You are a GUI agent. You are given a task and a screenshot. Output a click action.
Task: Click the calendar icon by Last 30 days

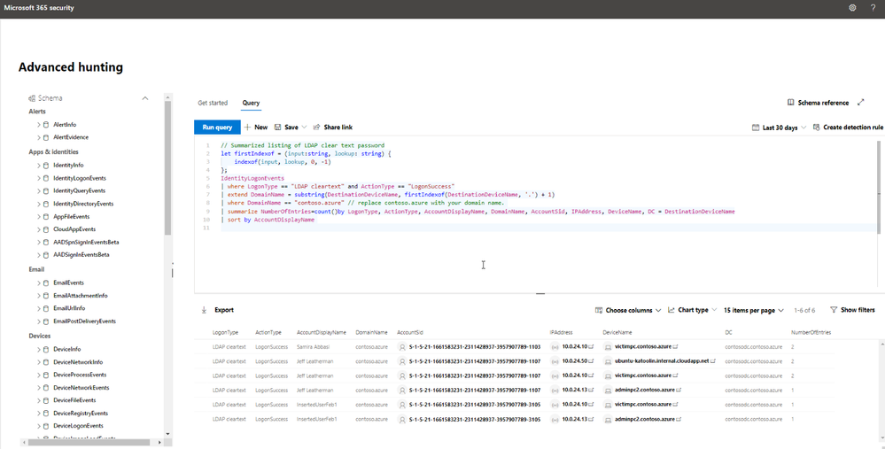click(x=755, y=128)
